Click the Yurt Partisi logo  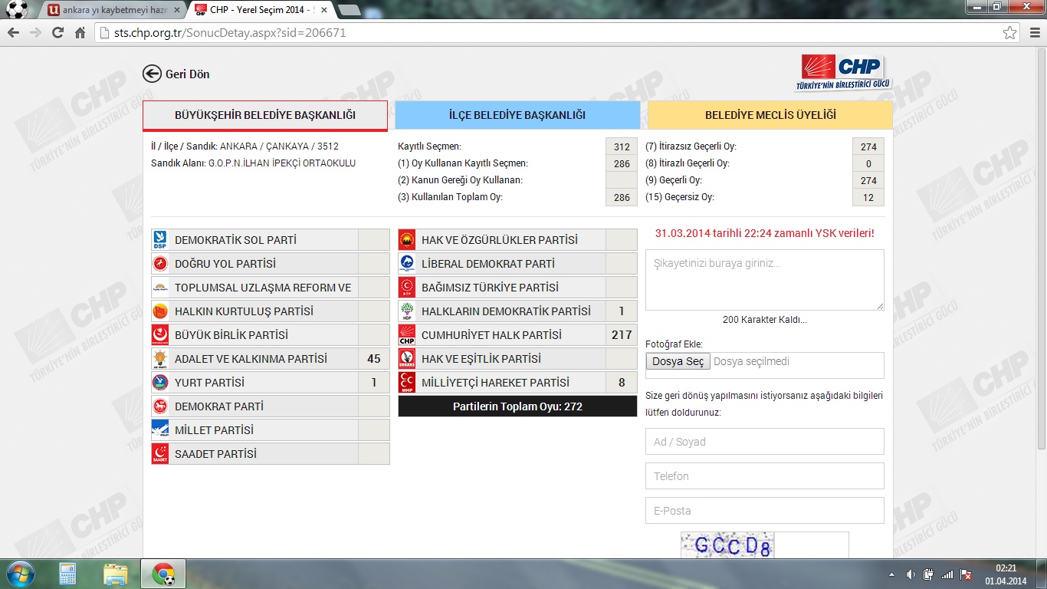pos(160,383)
